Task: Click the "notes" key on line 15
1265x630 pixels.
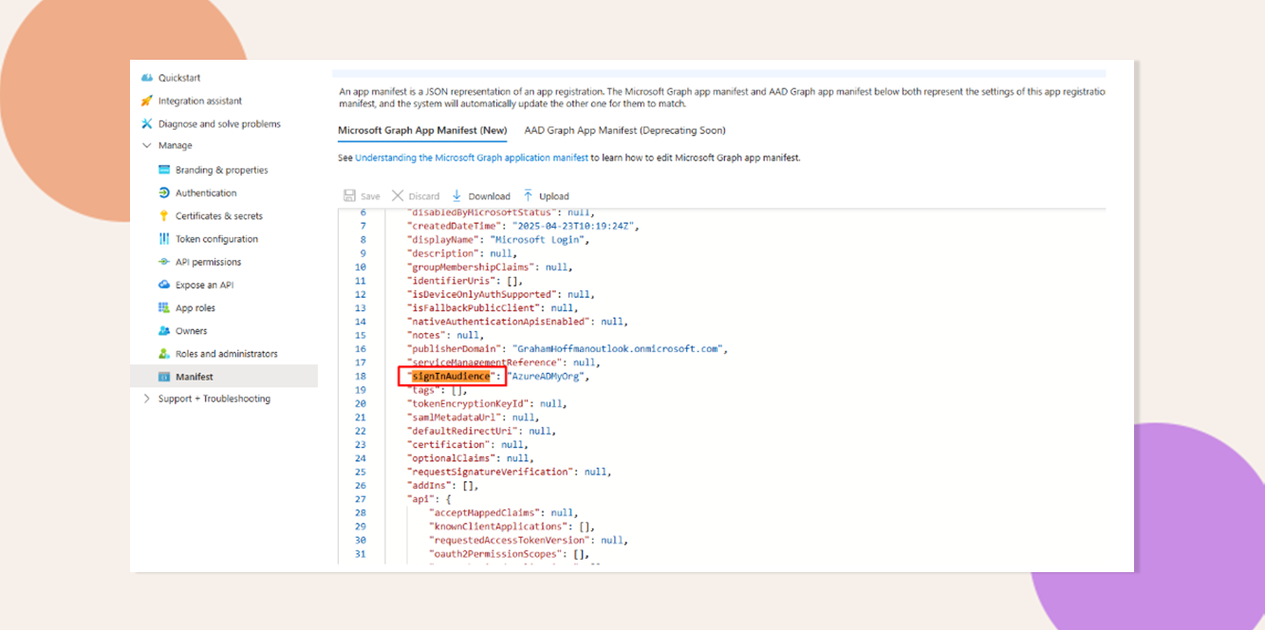Action: (426, 335)
